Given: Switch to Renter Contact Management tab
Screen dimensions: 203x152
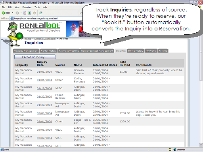Looking at the screenshot, I should tap(97, 51).
